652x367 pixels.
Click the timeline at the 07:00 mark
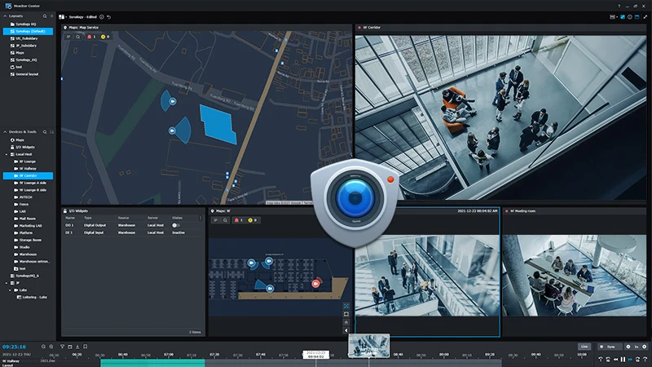(x=169, y=355)
